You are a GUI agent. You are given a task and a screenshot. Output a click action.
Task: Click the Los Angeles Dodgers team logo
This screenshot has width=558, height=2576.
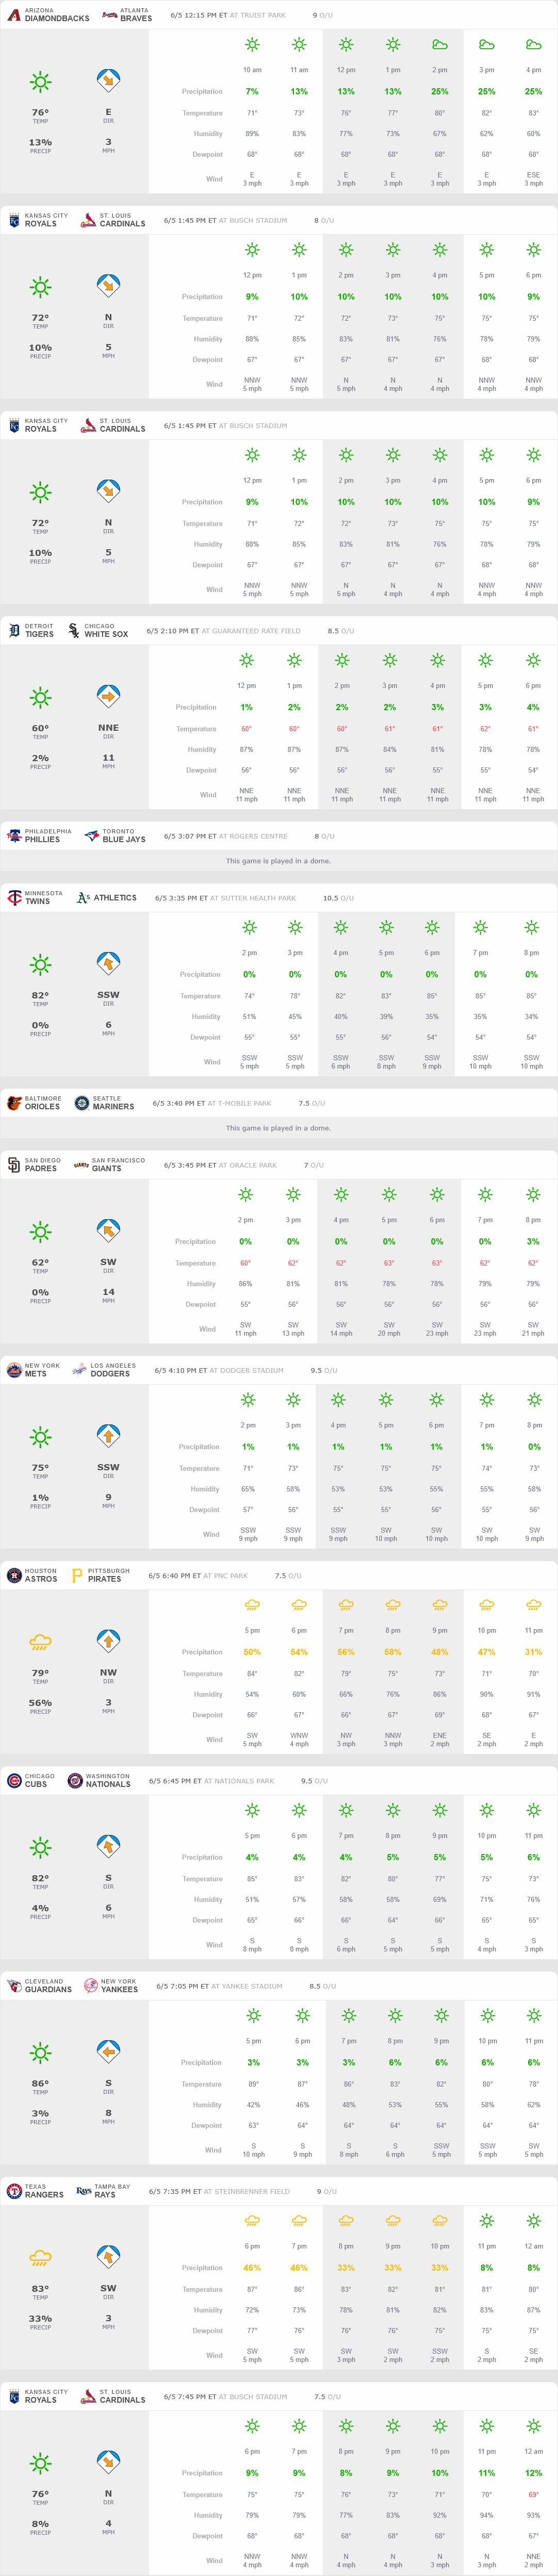coord(79,1370)
